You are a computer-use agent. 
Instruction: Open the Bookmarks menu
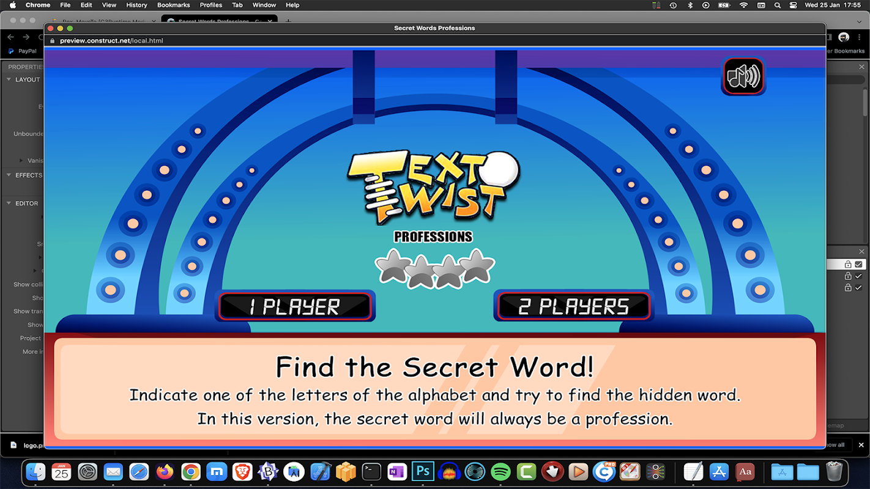click(x=174, y=5)
